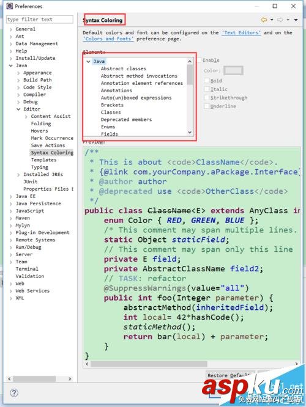Toggle the Italic checkbox
Screen dimensions: 306x407
[x=207, y=89]
